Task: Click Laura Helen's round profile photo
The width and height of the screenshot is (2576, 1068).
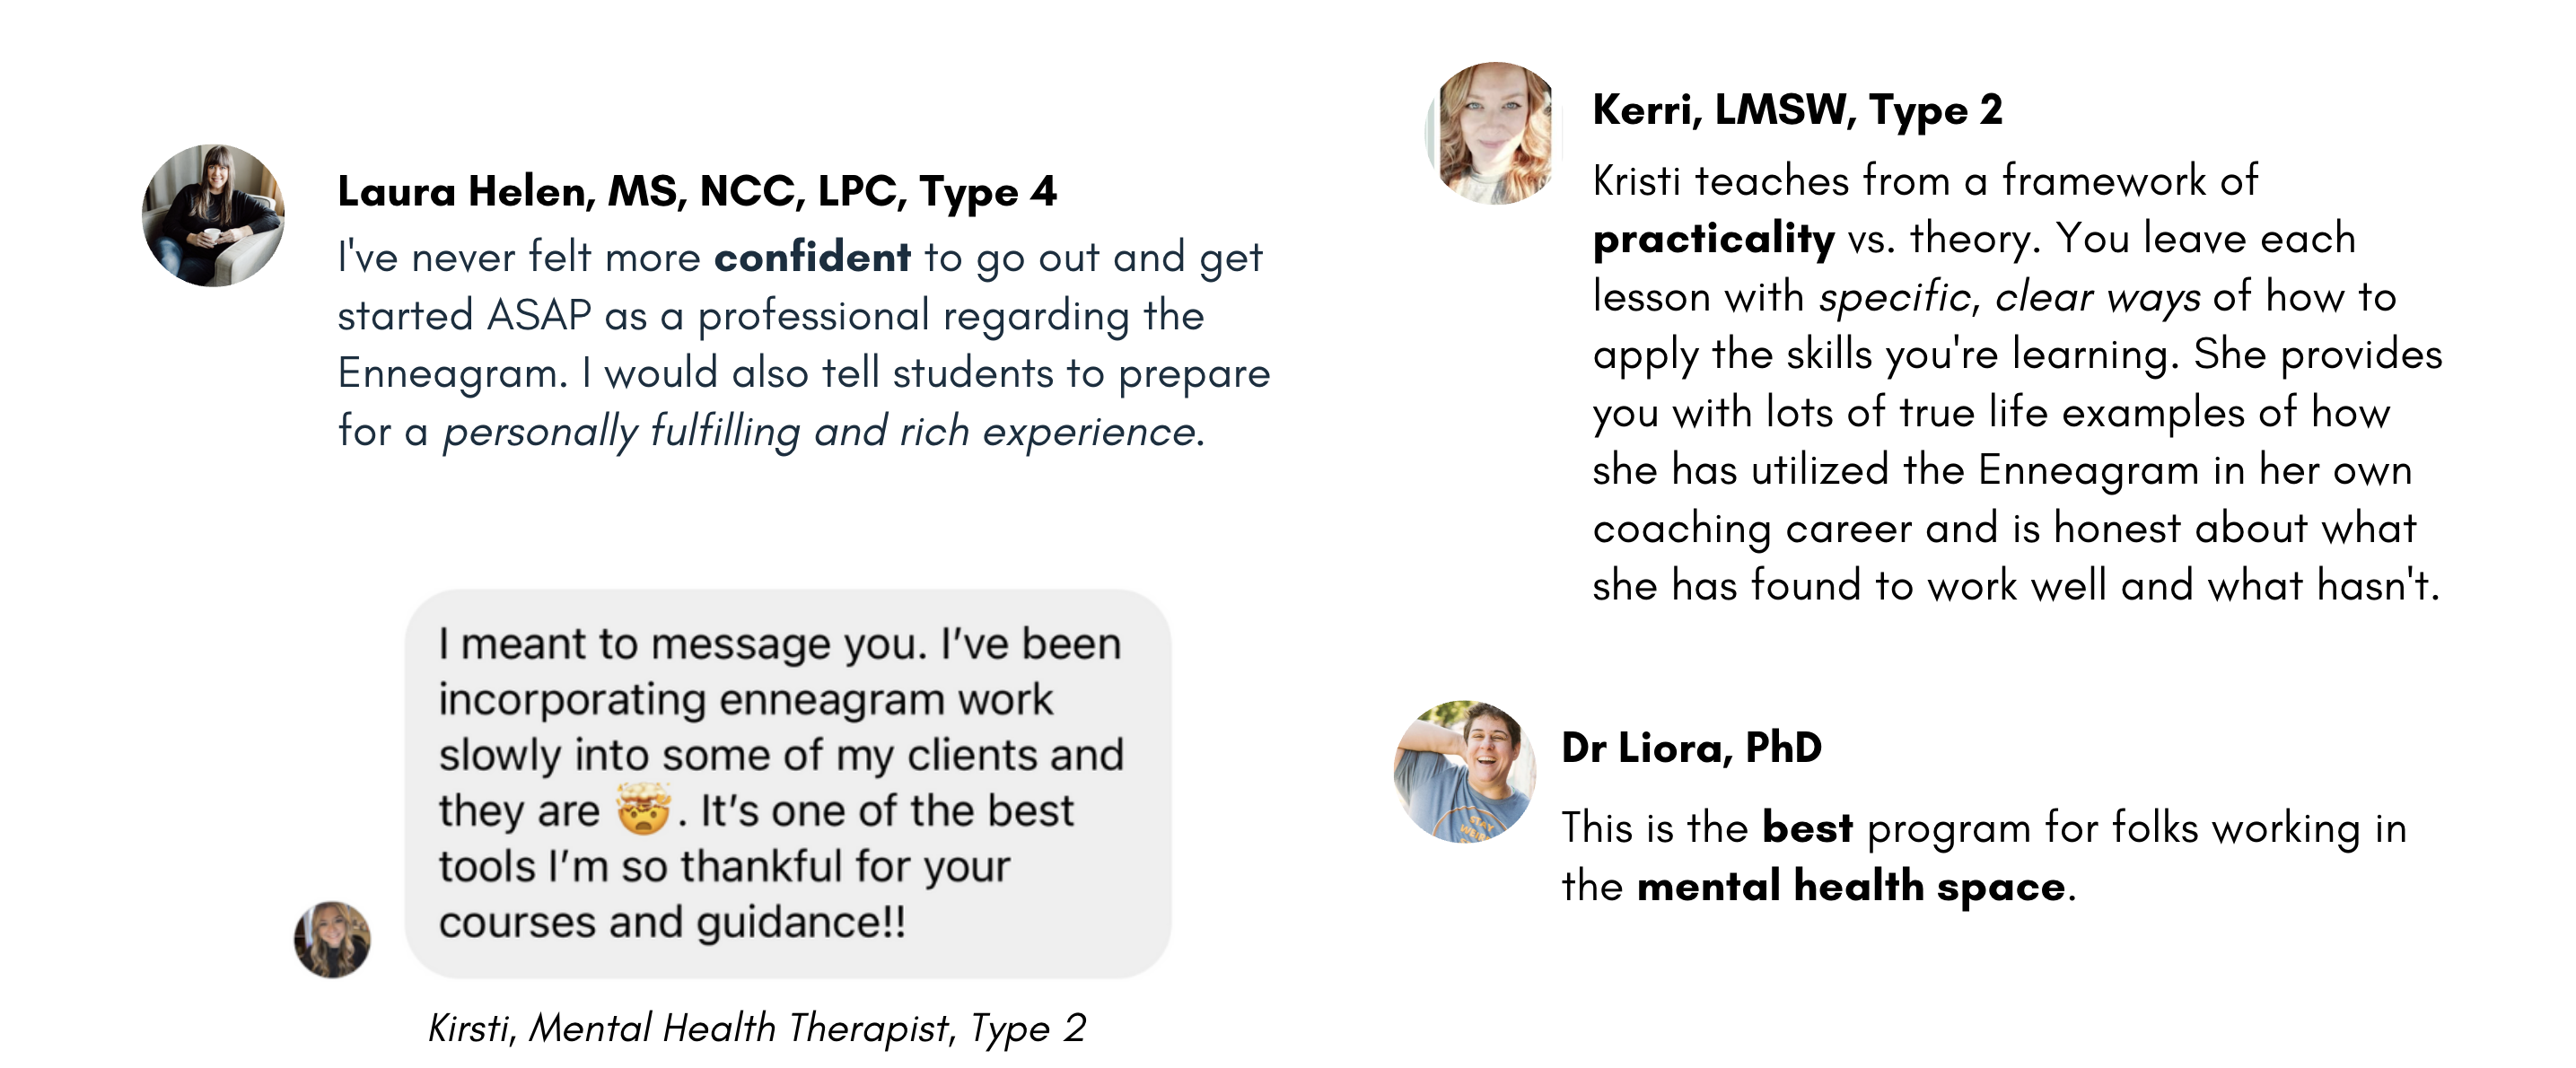Action: [x=213, y=215]
